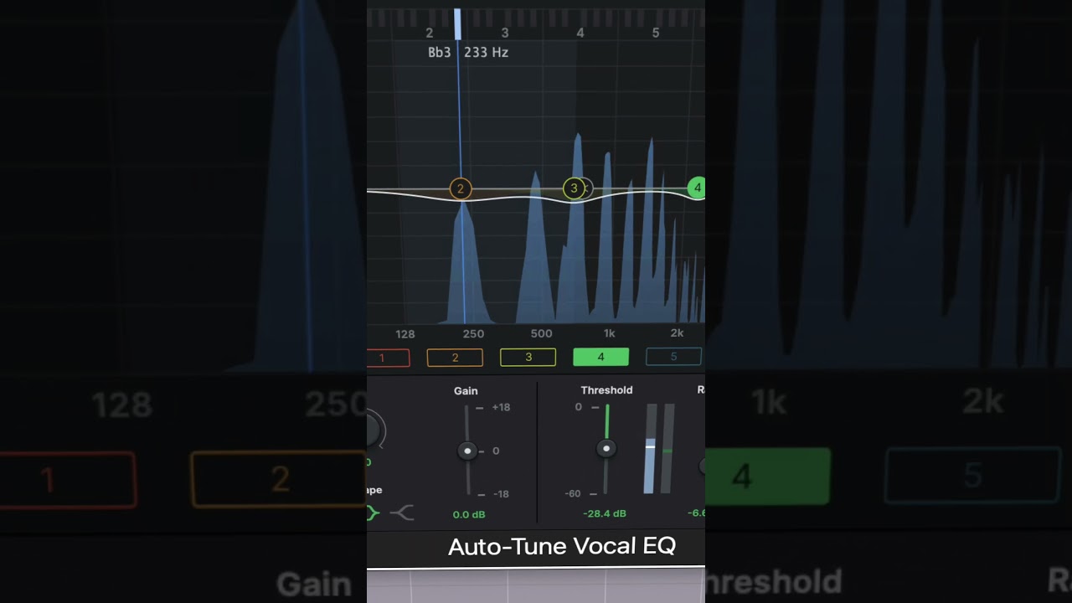Click the 0.0 dB gain value
The height and width of the screenshot is (603, 1072).
point(469,514)
